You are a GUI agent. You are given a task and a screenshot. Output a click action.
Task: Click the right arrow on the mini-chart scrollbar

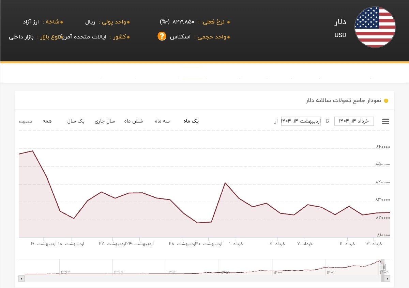pyautogui.click(x=387, y=279)
